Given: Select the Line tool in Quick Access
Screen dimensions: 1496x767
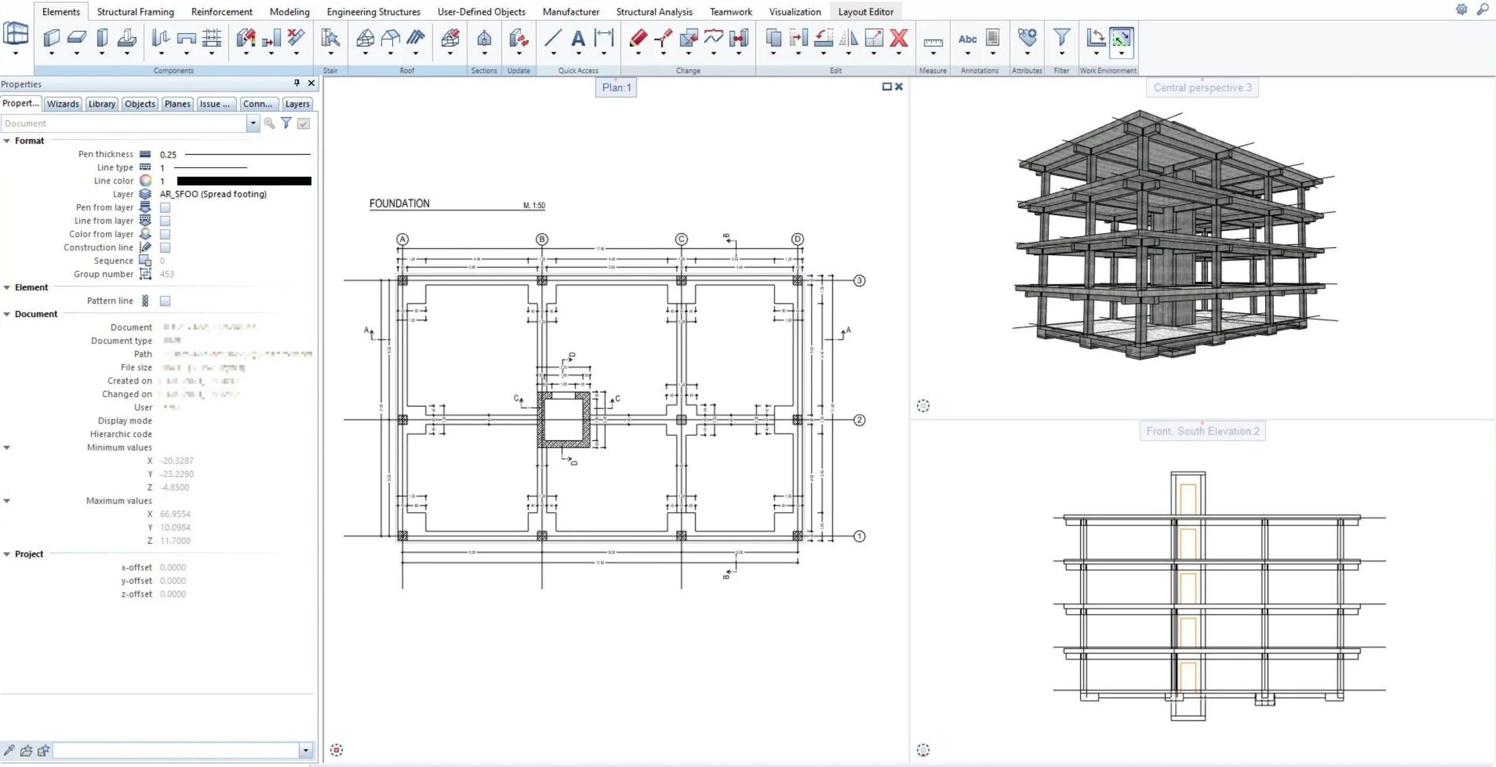Looking at the screenshot, I should pos(553,38).
